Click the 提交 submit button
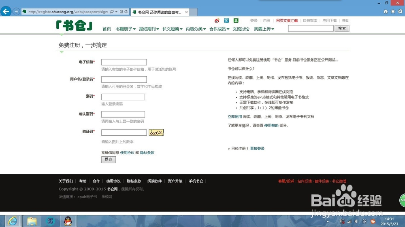This screenshot has height=227, width=405. pyautogui.click(x=109, y=160)
